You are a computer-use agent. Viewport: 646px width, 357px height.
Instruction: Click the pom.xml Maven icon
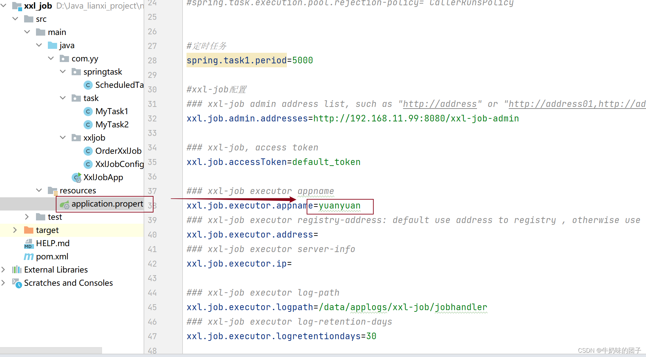pyautogui.click(x=29, y=257)
